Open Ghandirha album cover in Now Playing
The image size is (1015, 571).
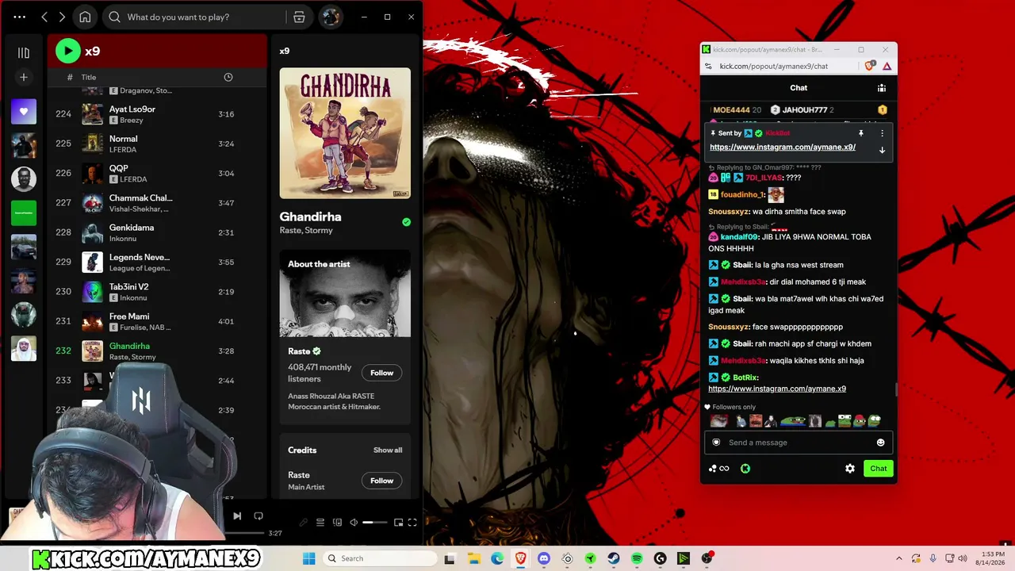(x=345, y=133)
